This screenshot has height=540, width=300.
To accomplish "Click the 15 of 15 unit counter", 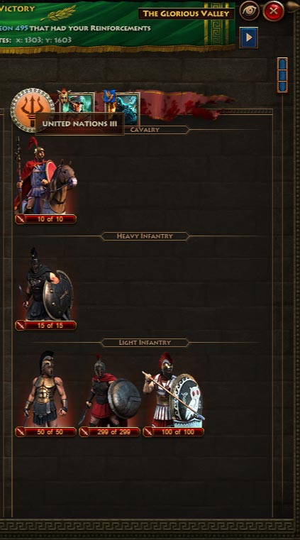I will 46,325.
